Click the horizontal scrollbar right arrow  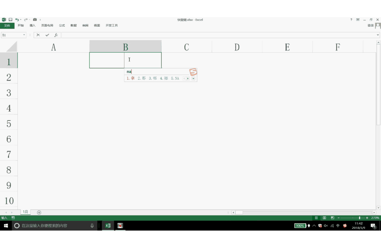[374, 212]
